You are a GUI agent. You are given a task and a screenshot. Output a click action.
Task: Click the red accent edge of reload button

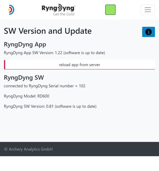coord(5,65)
